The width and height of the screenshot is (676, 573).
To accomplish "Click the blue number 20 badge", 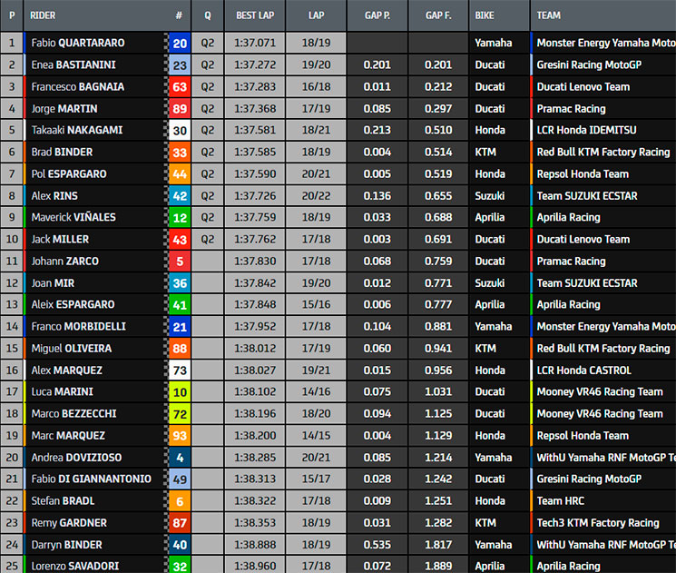I will (x=180, y=43).
